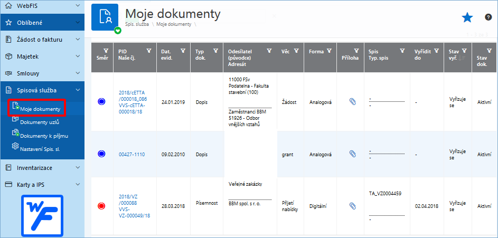Filter the Forma column
The width and height of the screenshot is (498, 238).
tap(329, 51)
